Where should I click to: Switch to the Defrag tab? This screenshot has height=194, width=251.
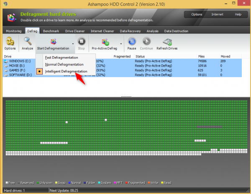click(x=32, y=31)
